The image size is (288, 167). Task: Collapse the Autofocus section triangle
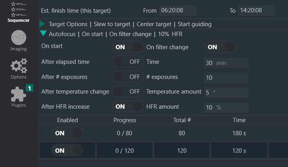coord(43,34)
